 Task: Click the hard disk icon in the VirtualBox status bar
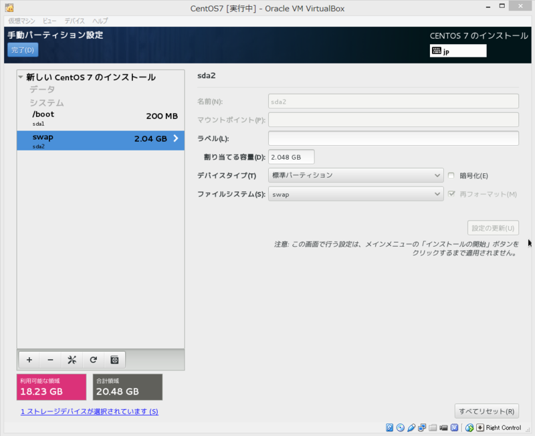[x=389, y=427]
